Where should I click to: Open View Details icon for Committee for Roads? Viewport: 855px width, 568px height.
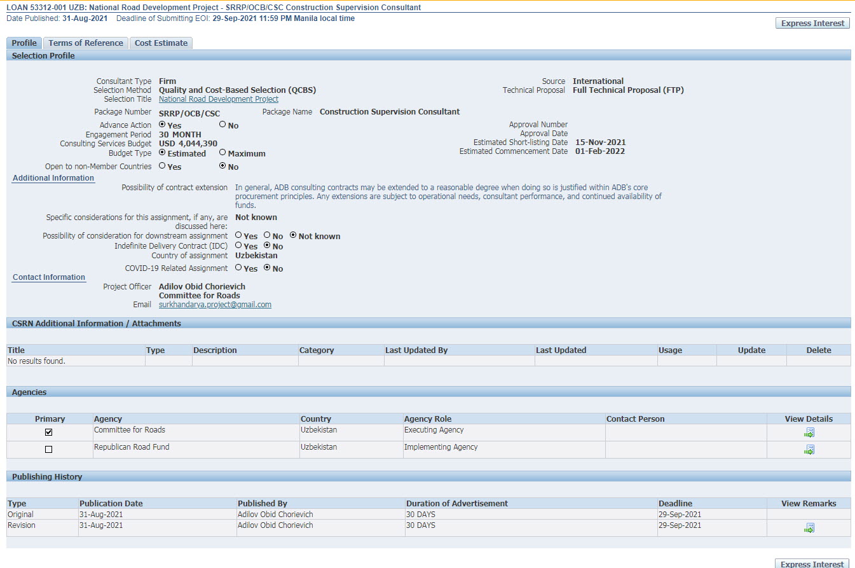[809, 433]
